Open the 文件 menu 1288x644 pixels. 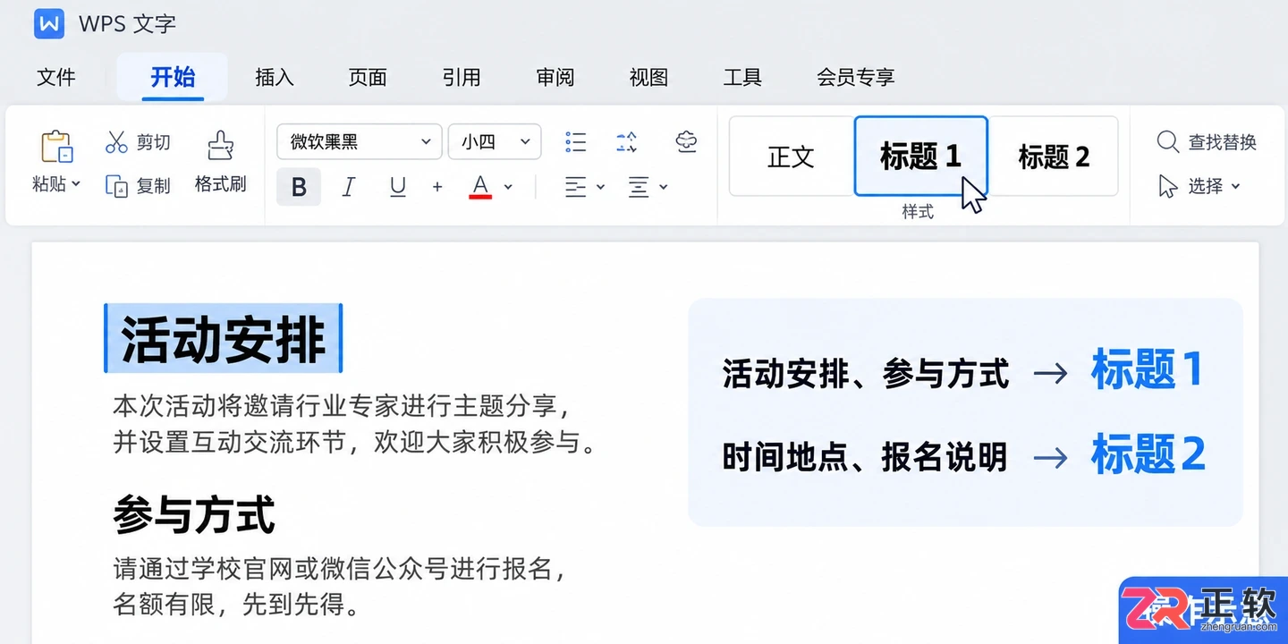[x=56, y=78]
